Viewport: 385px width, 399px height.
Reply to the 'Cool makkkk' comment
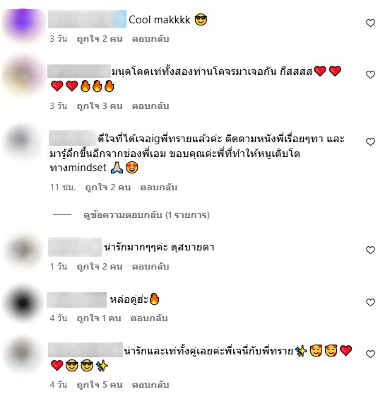(x=150, y=39)
